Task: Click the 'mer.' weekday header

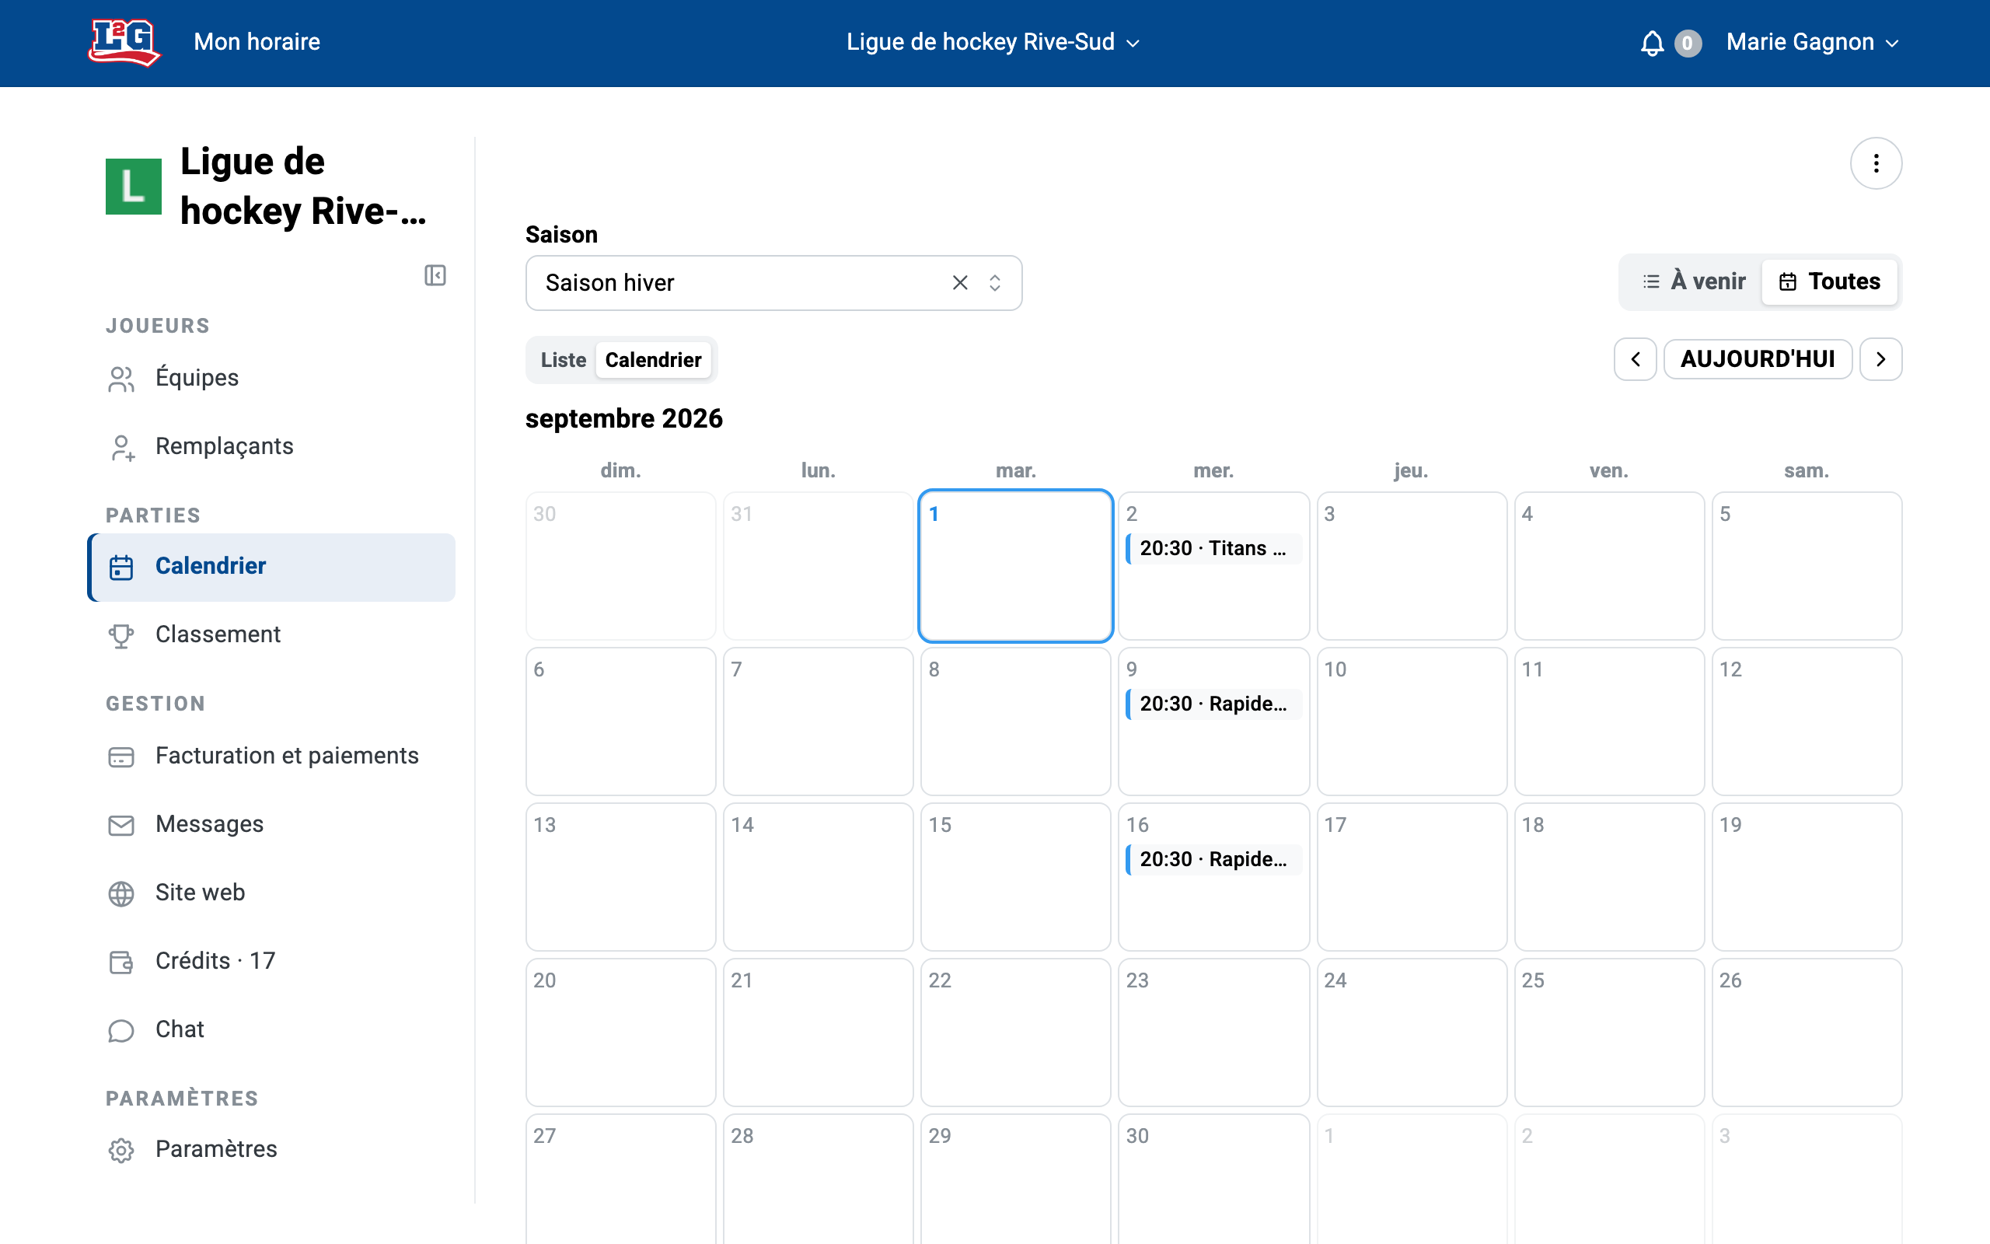Action: (1213, 470)
